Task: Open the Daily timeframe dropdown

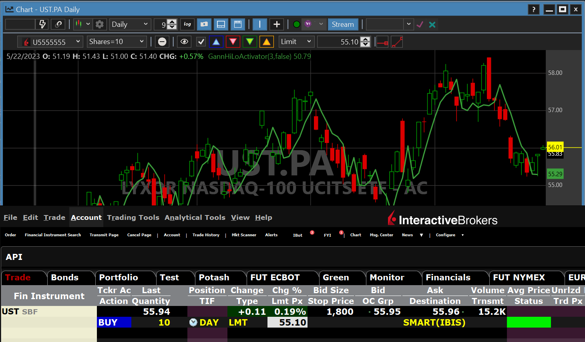Action: click(x=130, y=24)
